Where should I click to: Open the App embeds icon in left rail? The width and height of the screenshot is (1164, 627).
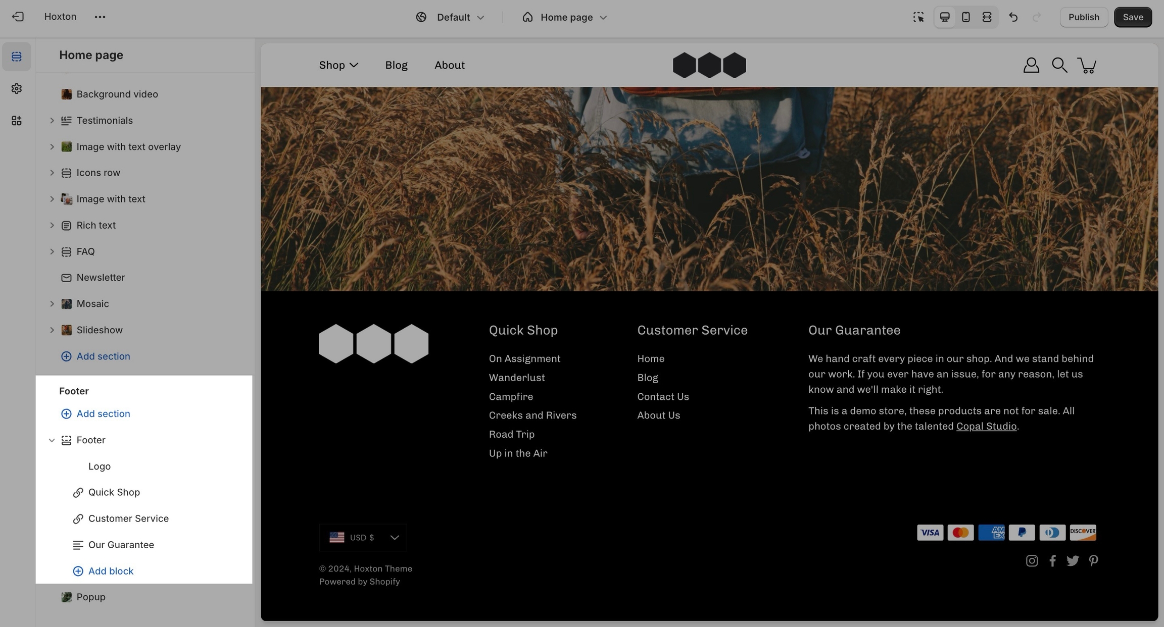click(x=17, y=121)
